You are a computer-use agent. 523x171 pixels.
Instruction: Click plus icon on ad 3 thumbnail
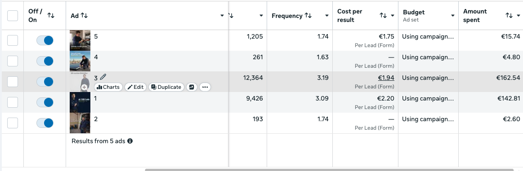85,87
